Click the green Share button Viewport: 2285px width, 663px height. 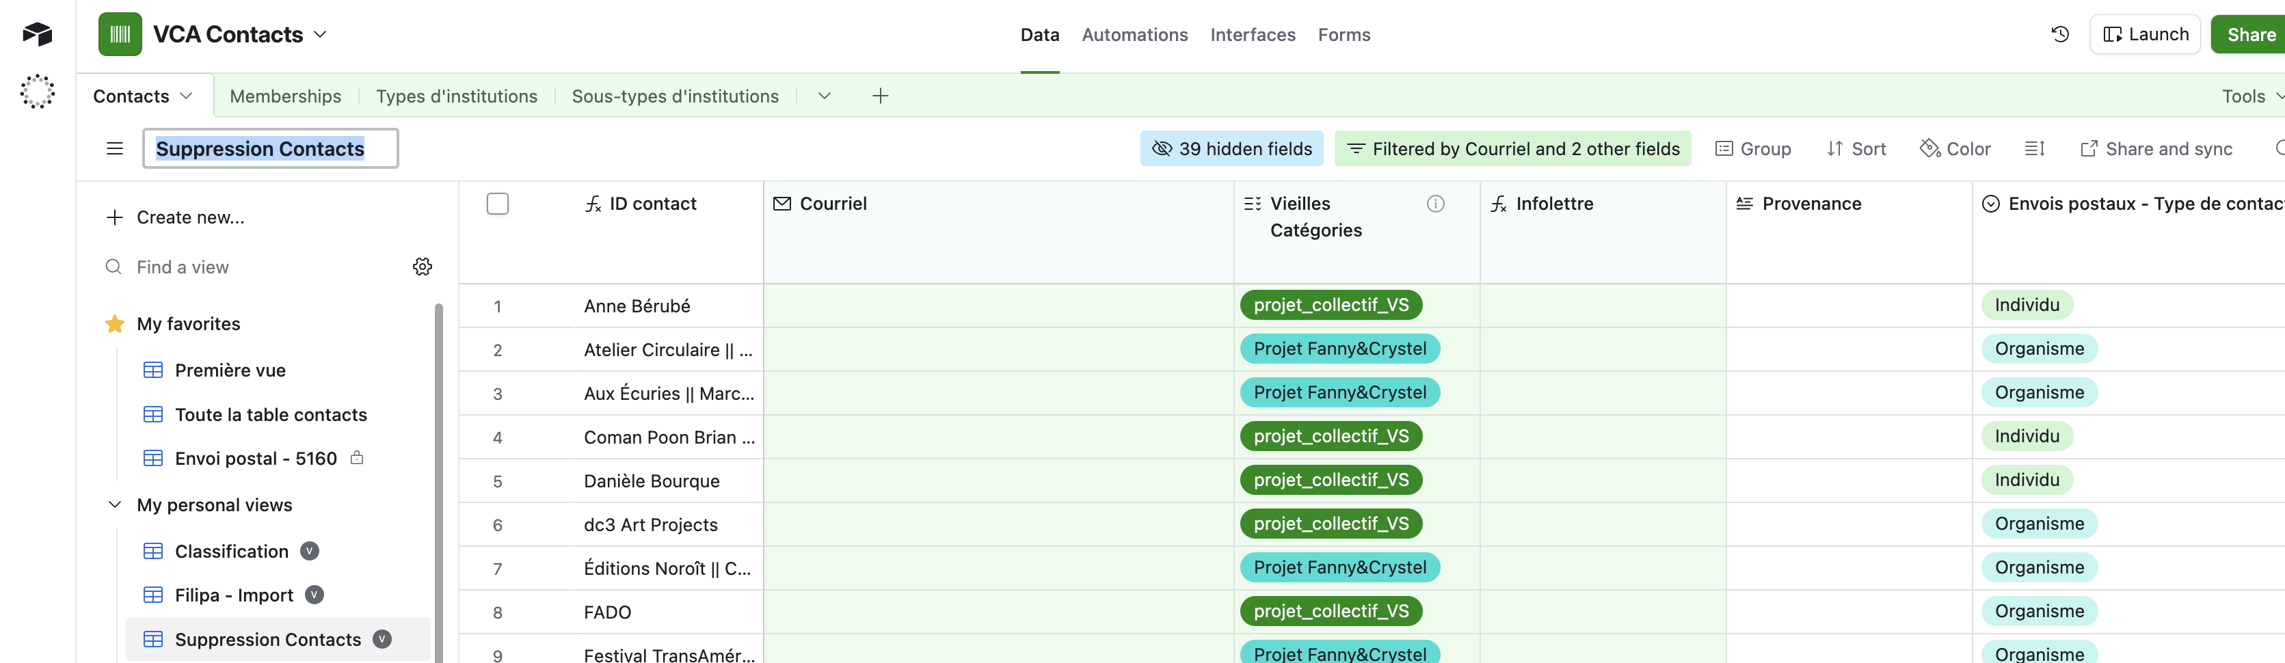2250,35
